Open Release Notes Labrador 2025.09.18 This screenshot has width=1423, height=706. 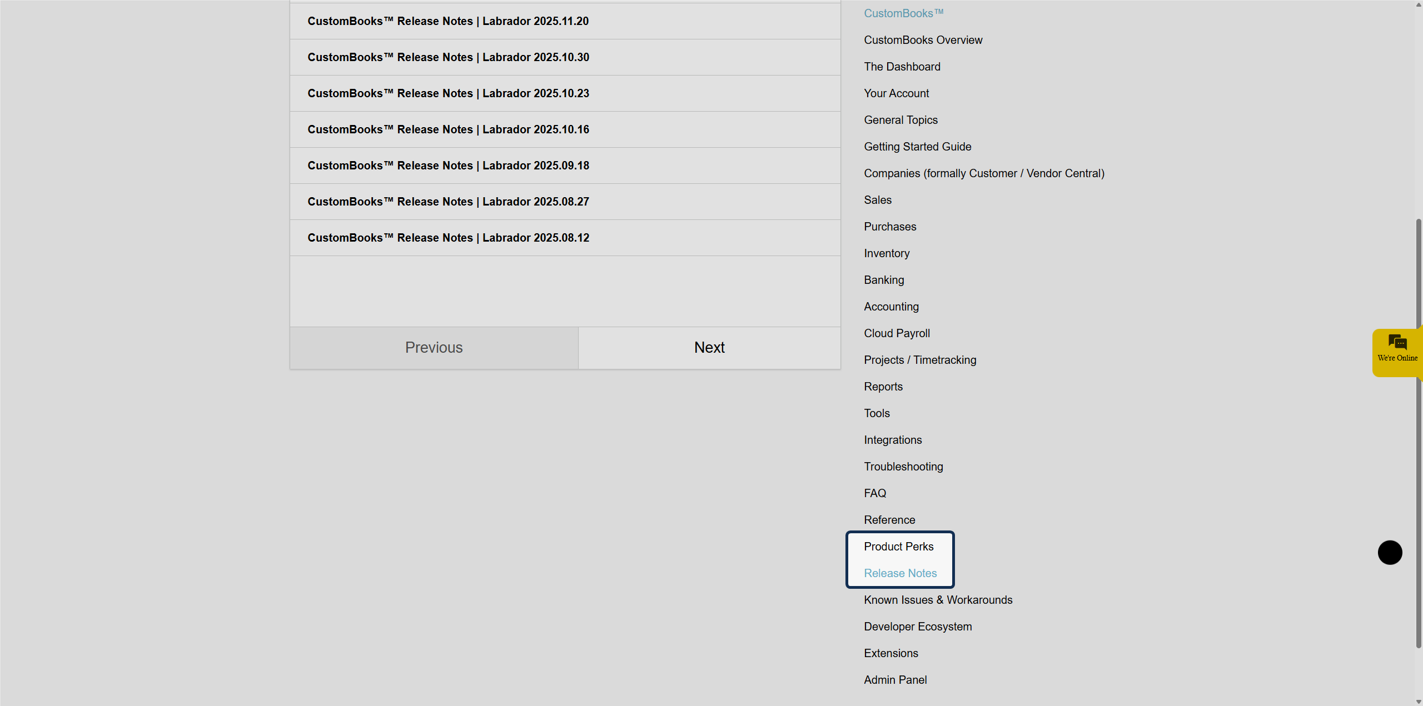point(448,166)
